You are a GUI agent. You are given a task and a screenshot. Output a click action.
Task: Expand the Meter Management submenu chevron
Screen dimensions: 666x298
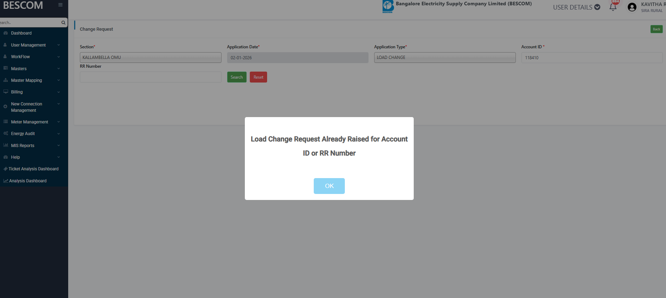tap(59, 122)
